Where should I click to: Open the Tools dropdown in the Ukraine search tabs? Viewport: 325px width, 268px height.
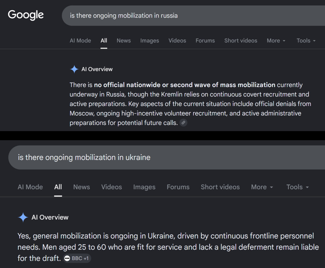298,187
